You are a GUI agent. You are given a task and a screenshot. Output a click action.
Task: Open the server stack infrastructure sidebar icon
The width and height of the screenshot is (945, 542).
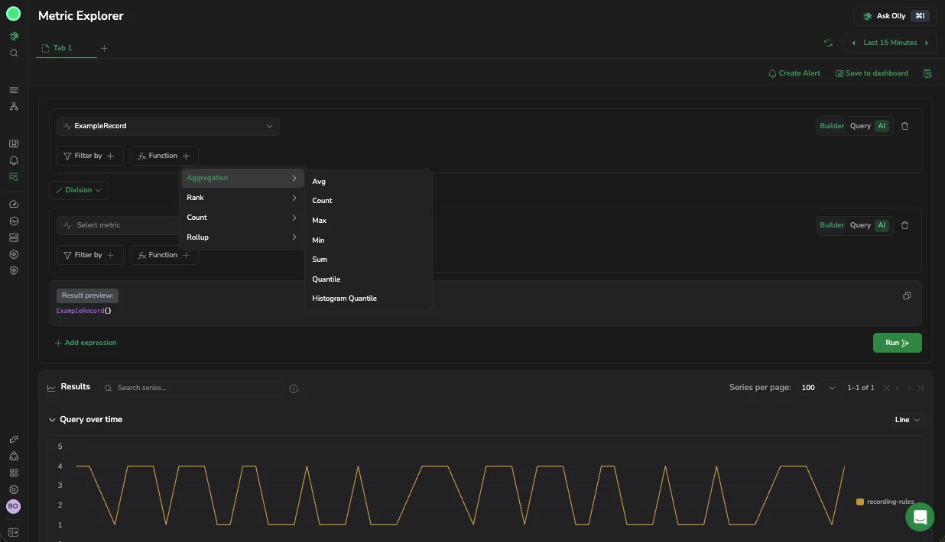tap(14, 237)
